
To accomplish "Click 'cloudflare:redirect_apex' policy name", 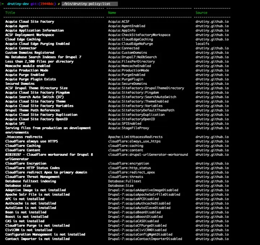I will point(131,172).
